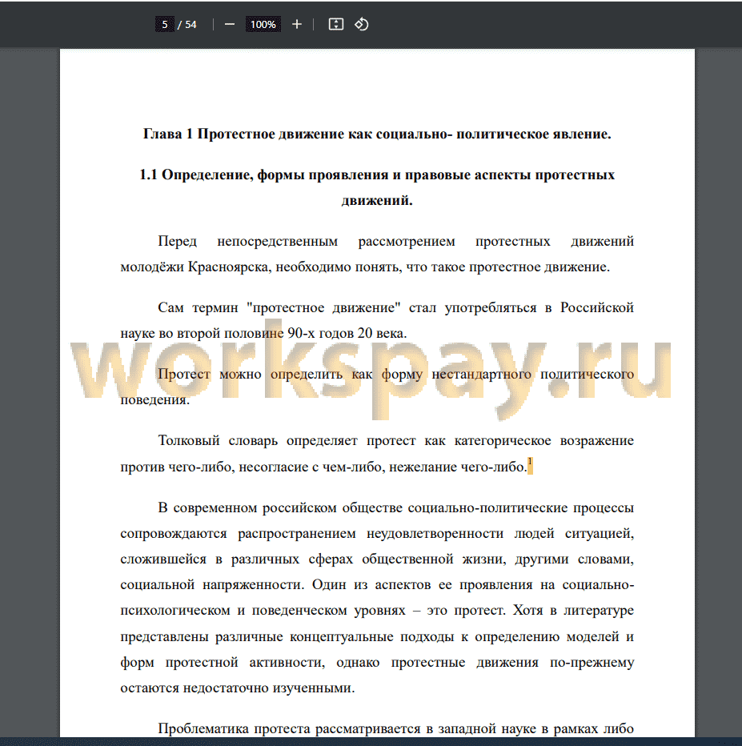Click the text 'остаются недостаточно изученными.'
Viewport: 742px width, 746px height.
pos(238,688)
